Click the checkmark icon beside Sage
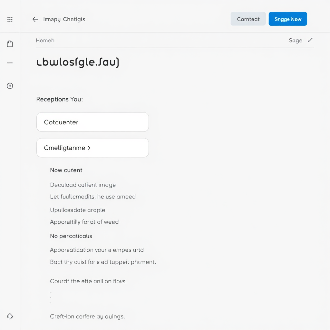Viewport: 330px width, 330px height. [x=310, y=40]
